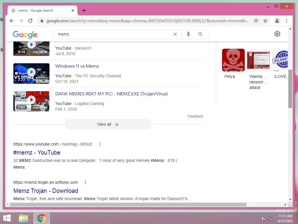Share this page from the address bar

pos(256,21)
